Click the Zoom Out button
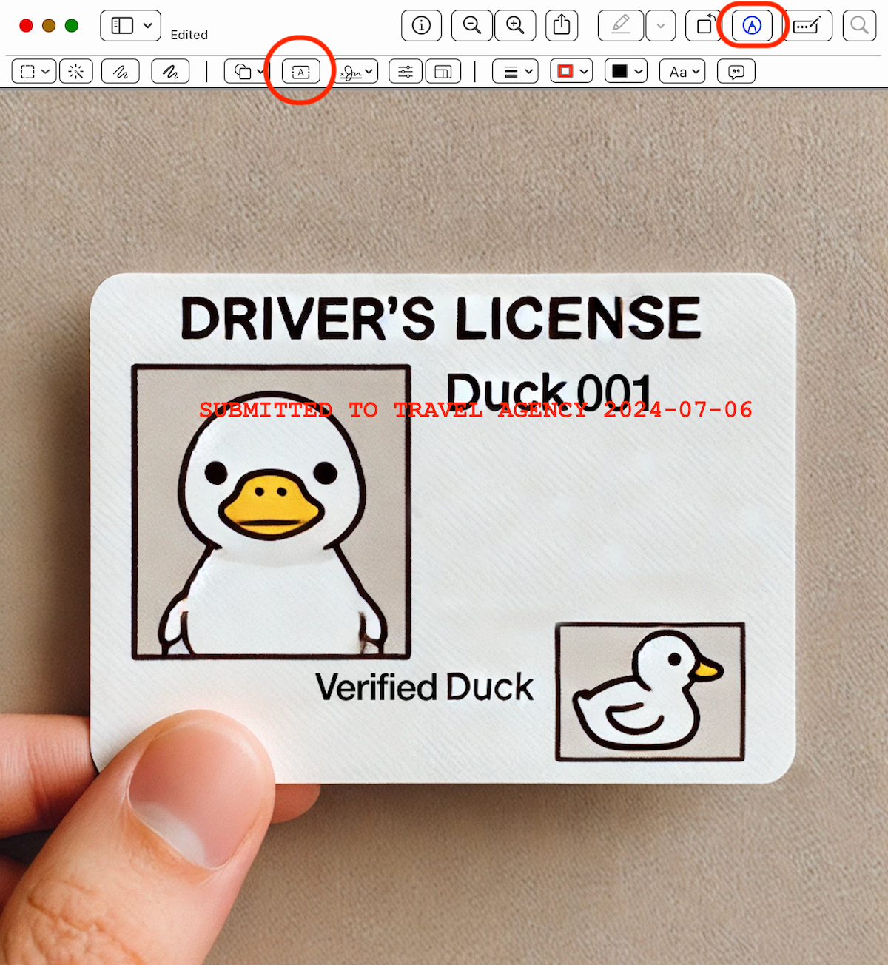This screenshot has height=965, width=888. click(x=471, y=25)
